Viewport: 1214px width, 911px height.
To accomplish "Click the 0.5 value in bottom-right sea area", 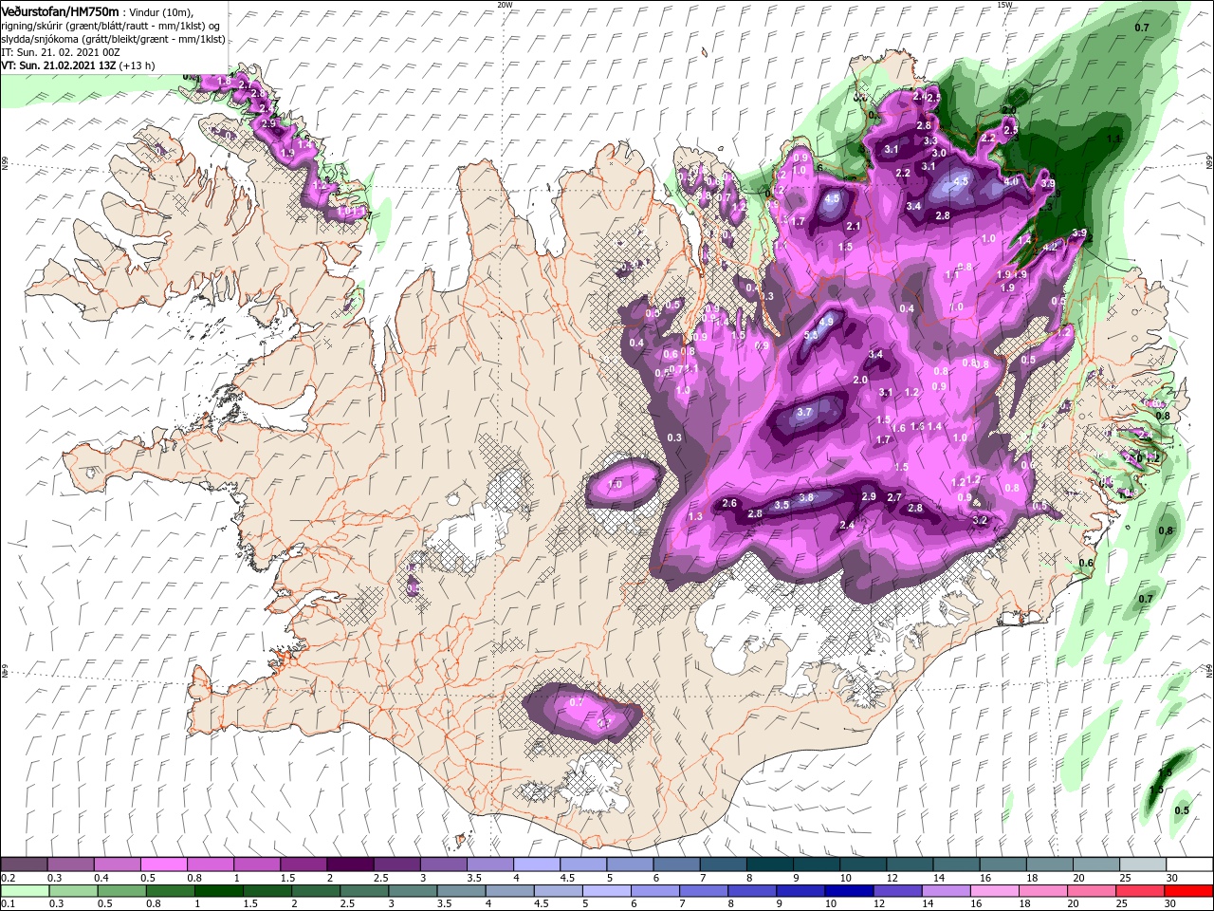I will (1182, 810).
